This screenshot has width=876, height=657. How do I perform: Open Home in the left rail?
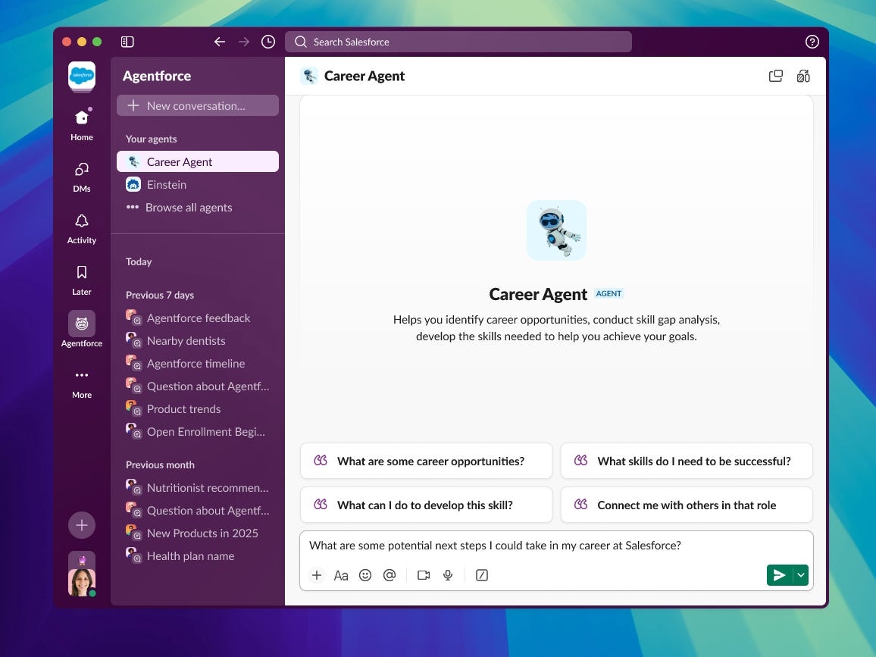pos(82,124)
